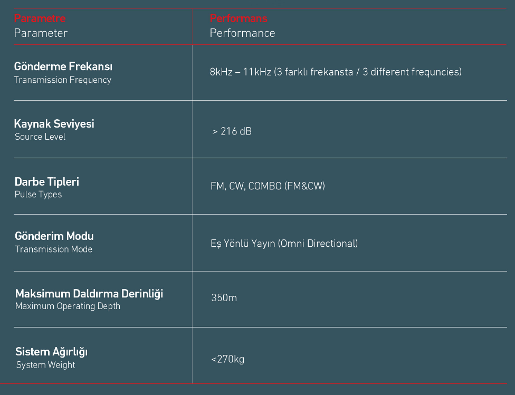The height and width of the screenshot is (395, 515).
Task: Select the white Performance header text
Action: (x=242, y=33)
